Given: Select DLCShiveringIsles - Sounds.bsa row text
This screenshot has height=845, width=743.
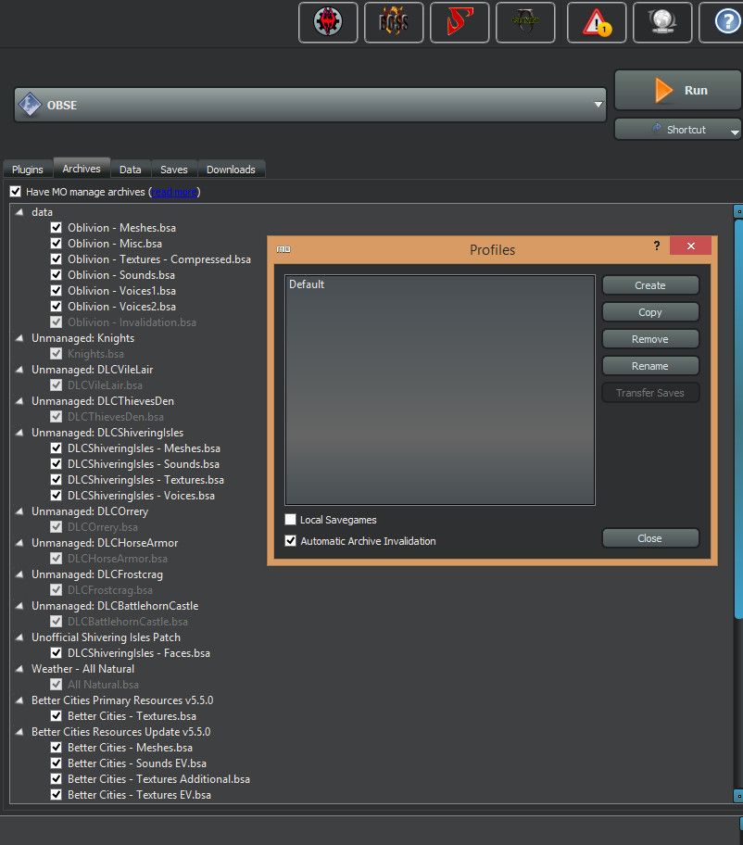Looking at the screenshot, I should (144, 464).
